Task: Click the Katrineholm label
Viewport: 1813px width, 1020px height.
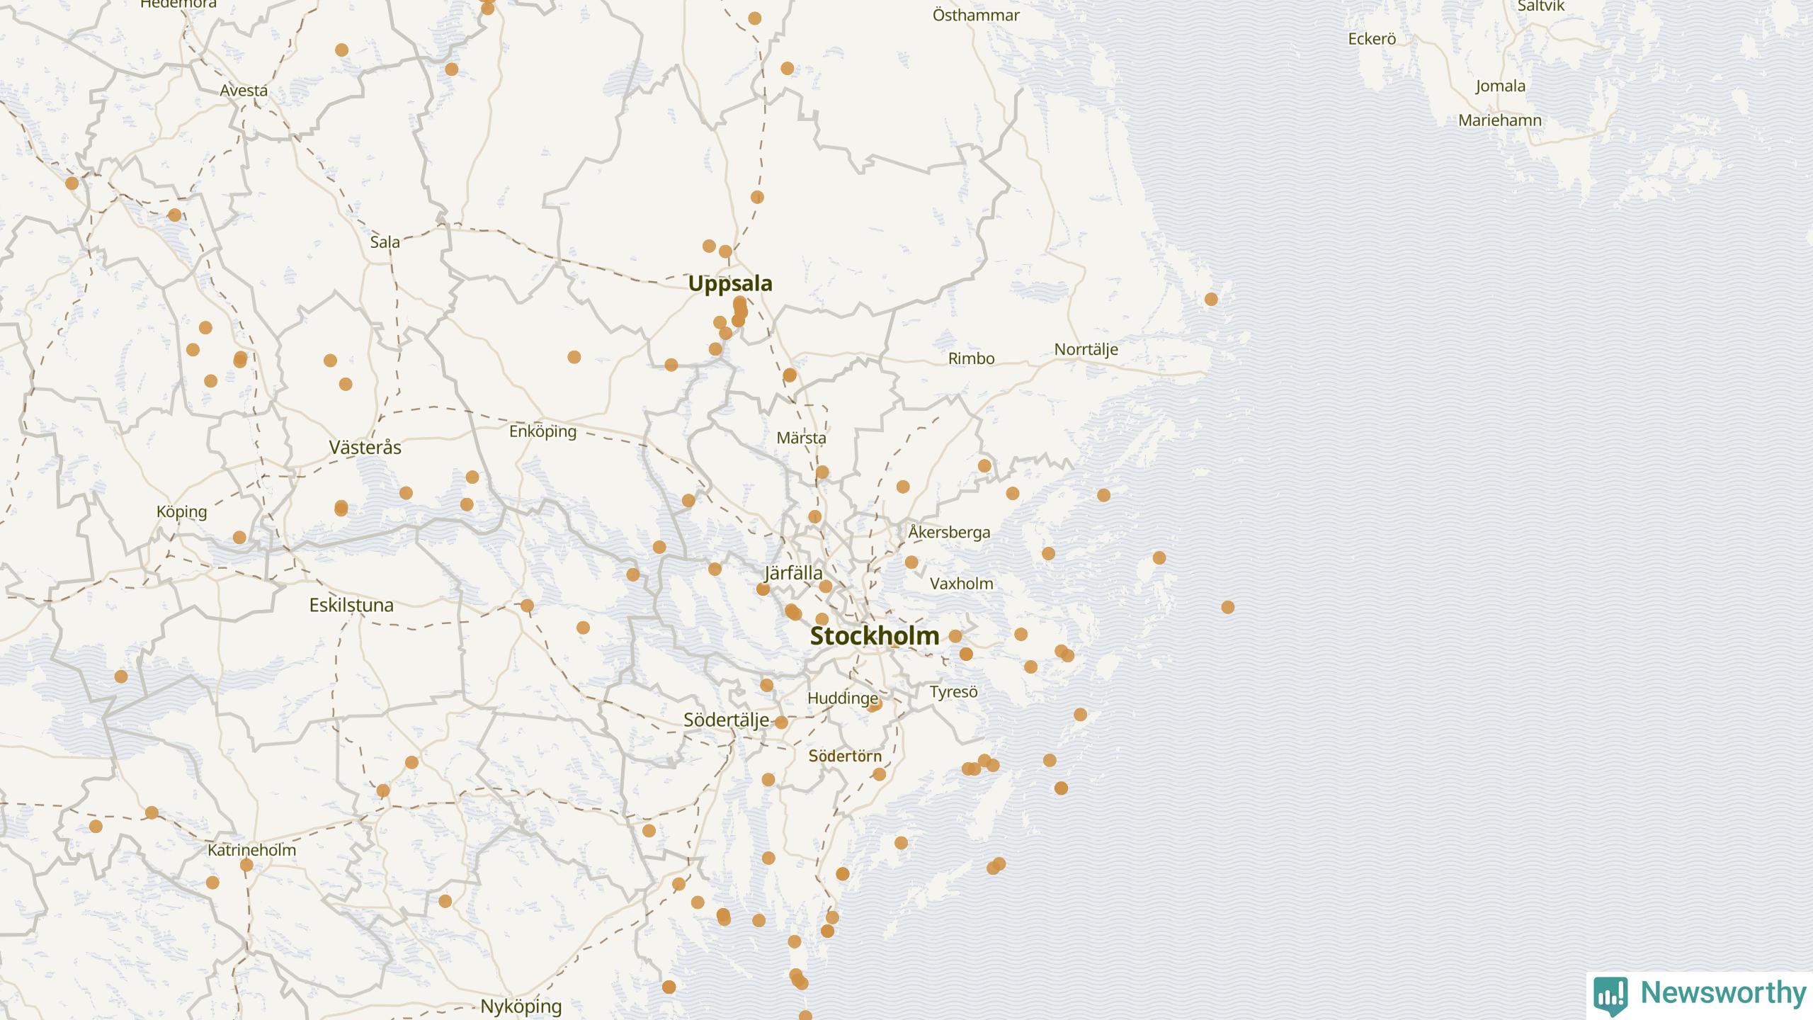Action: pos(251,850)
